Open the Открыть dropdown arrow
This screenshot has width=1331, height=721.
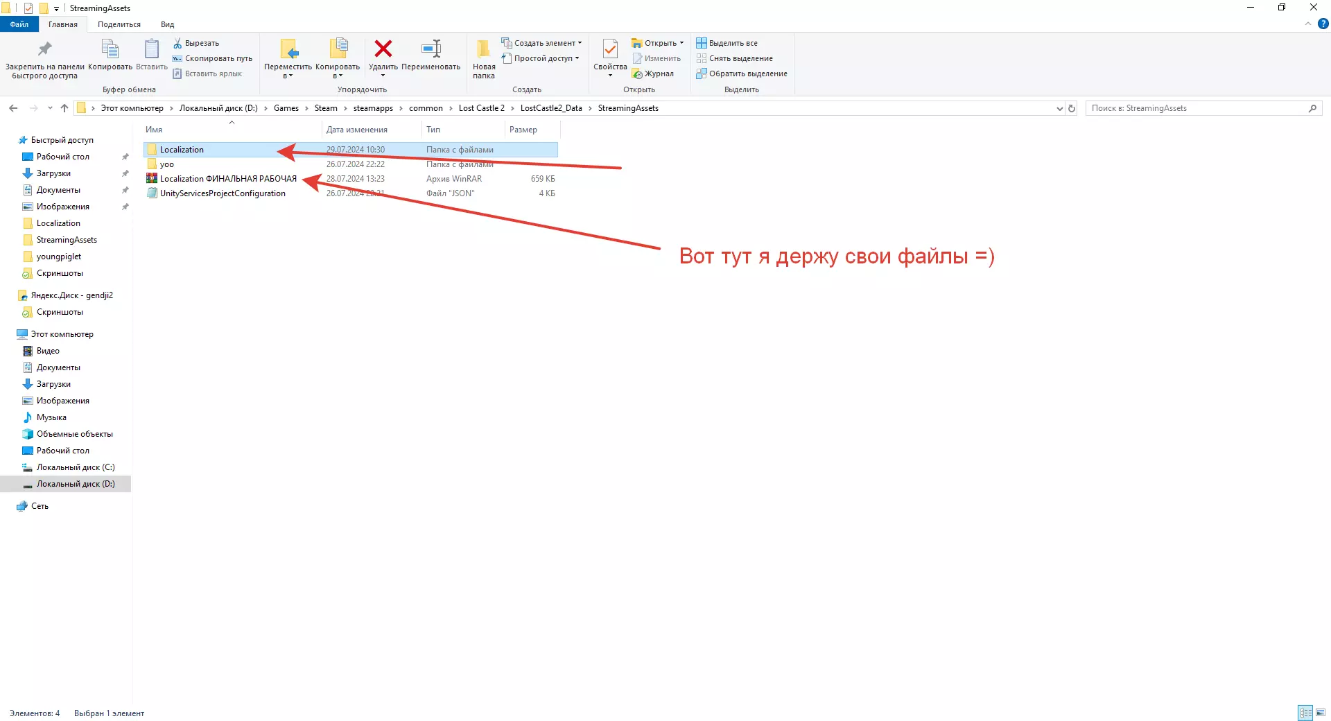coord(681,43)
